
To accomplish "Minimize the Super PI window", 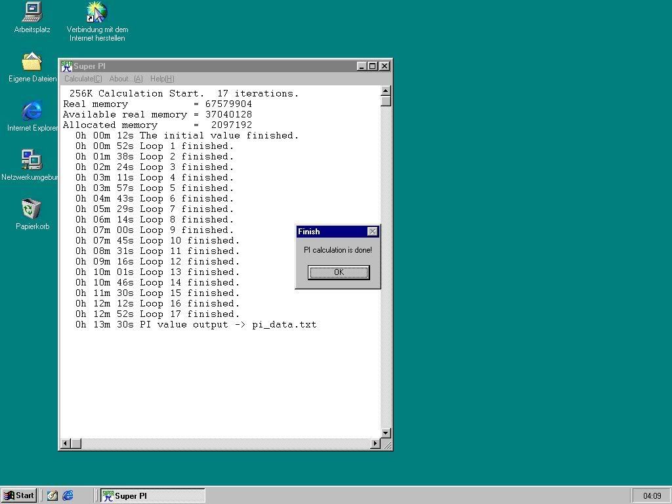I will coord(362,66).
